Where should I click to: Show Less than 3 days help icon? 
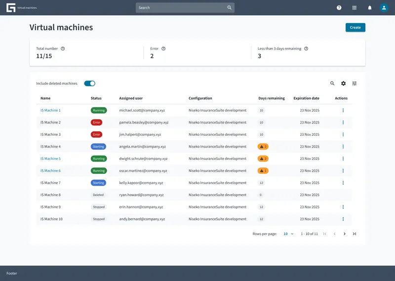pos(306,48)
